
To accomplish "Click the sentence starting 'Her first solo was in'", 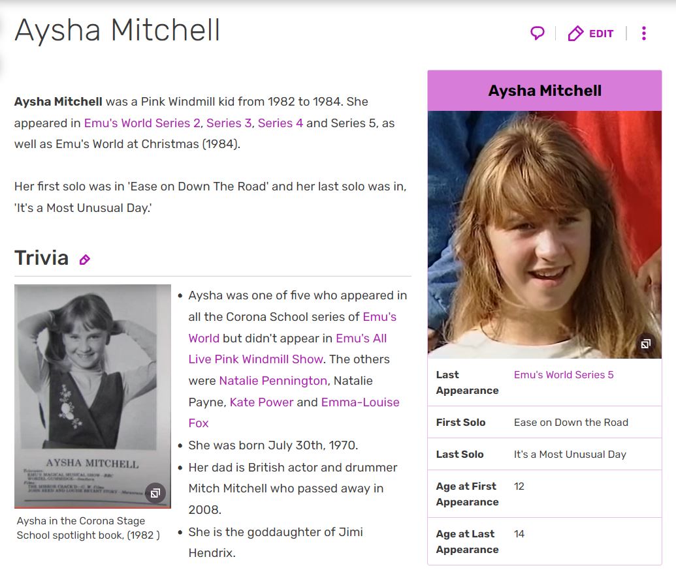I will (210, 197).
